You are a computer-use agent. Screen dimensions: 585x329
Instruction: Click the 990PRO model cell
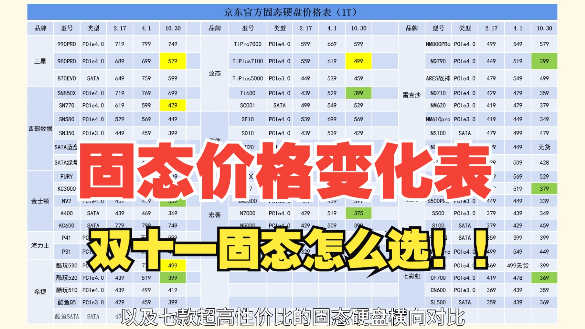pos(67,44)
